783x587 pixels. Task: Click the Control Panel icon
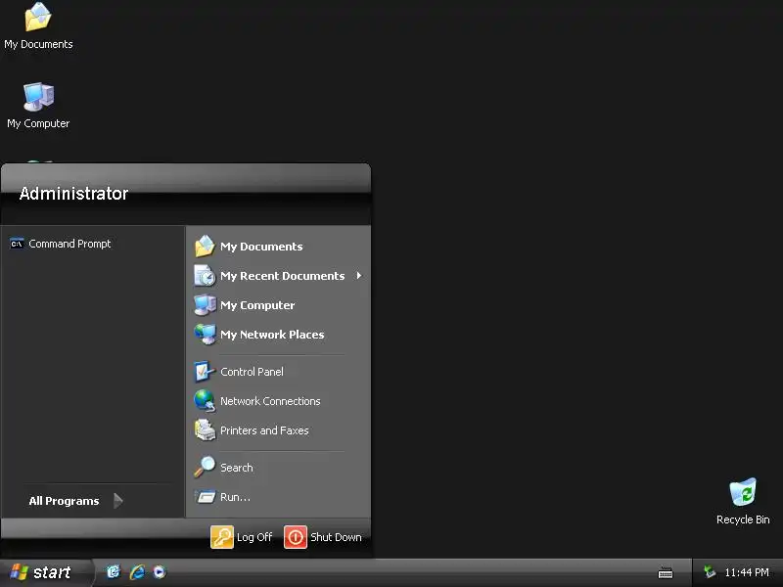pos(205,372)
